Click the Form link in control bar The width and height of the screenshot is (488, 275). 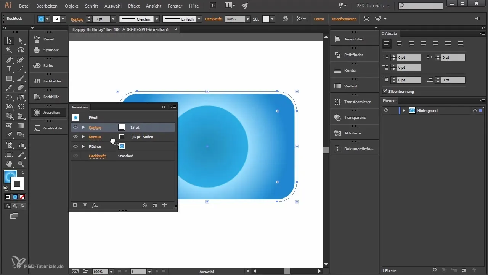319,19
